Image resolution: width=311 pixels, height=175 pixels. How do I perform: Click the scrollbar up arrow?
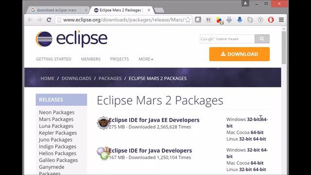[x=284, y=29]
